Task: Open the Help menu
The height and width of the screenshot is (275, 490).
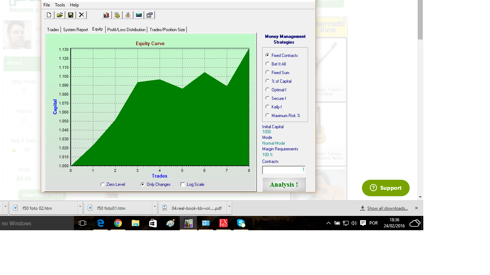Action: (x=74, y=5)
